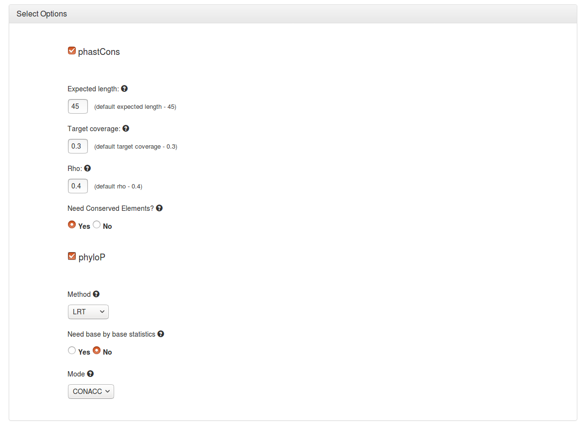
Task: Click help icon next to Expected length
Action: [124, 89]
